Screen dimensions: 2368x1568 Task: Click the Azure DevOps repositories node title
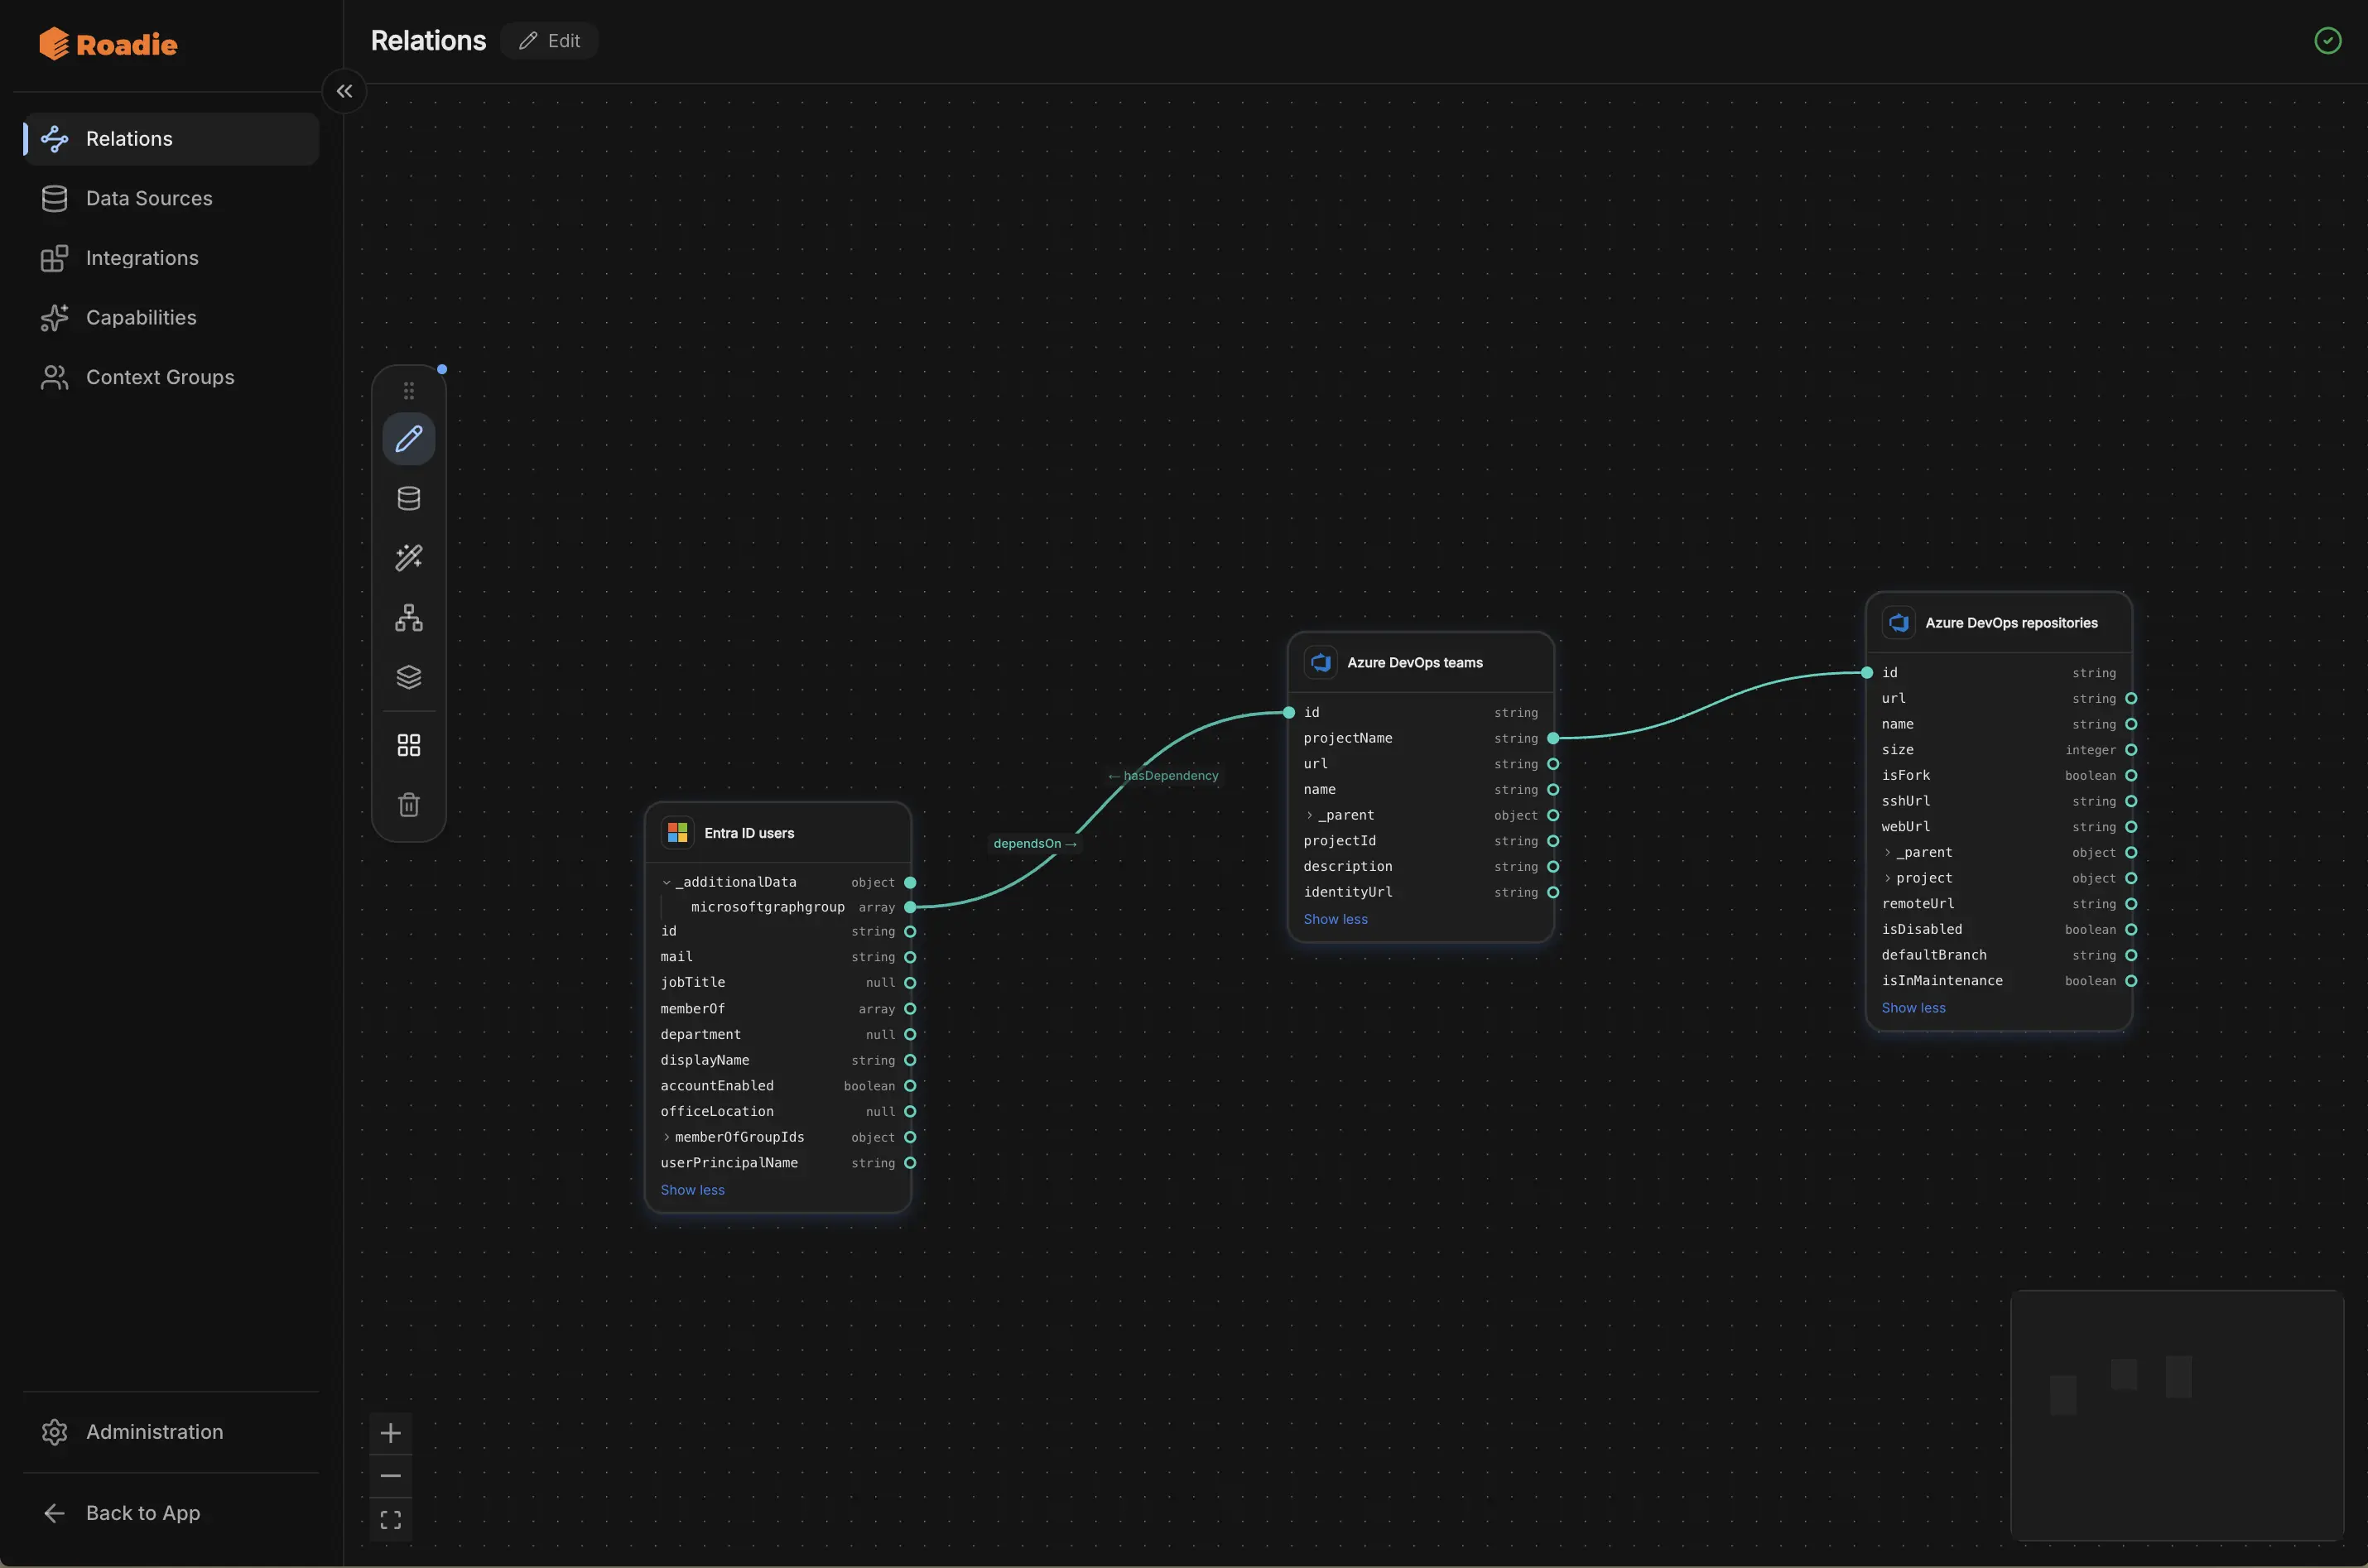[x=2011, y=623]
